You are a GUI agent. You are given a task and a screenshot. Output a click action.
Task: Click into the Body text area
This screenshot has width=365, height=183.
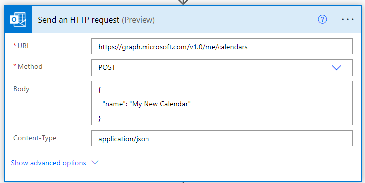[x=222, y=103]
